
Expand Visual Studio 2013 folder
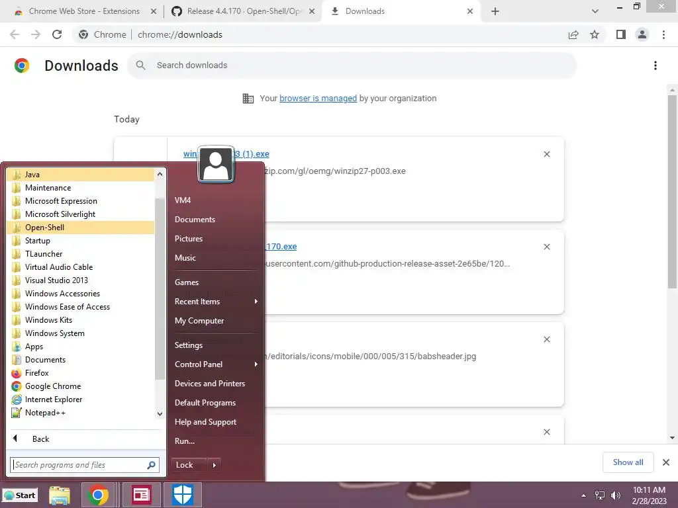80,280
